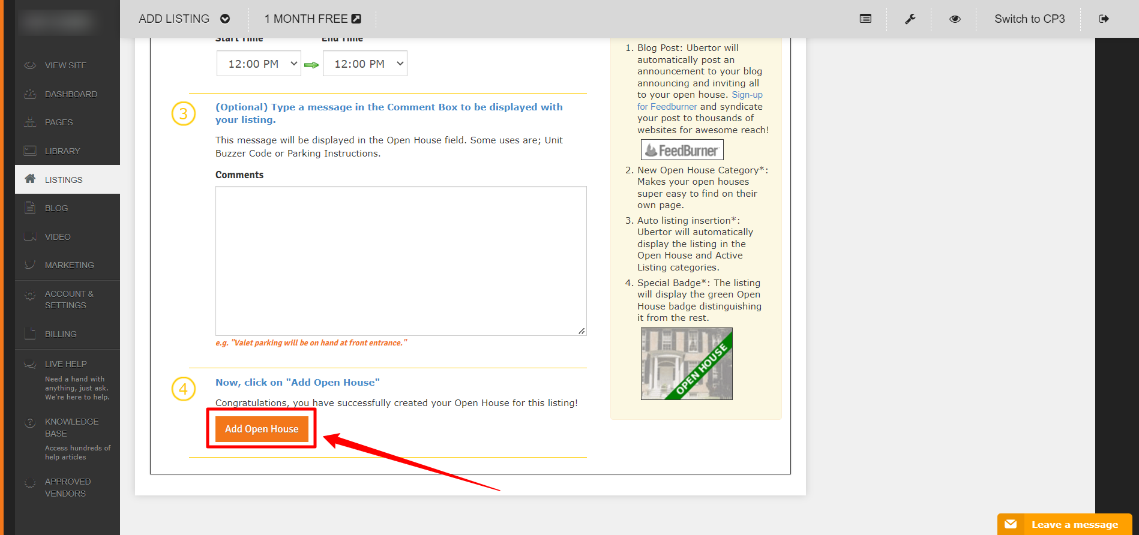Select the LISTINGS menu item

67,179
